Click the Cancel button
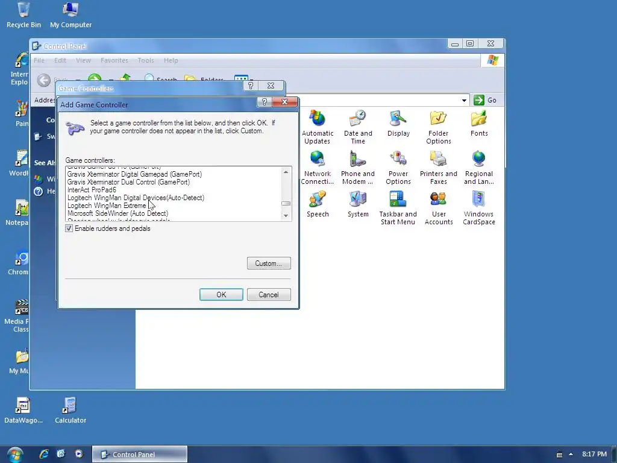The height and width of the screenshot is (463, 617). tap(269, 294)
